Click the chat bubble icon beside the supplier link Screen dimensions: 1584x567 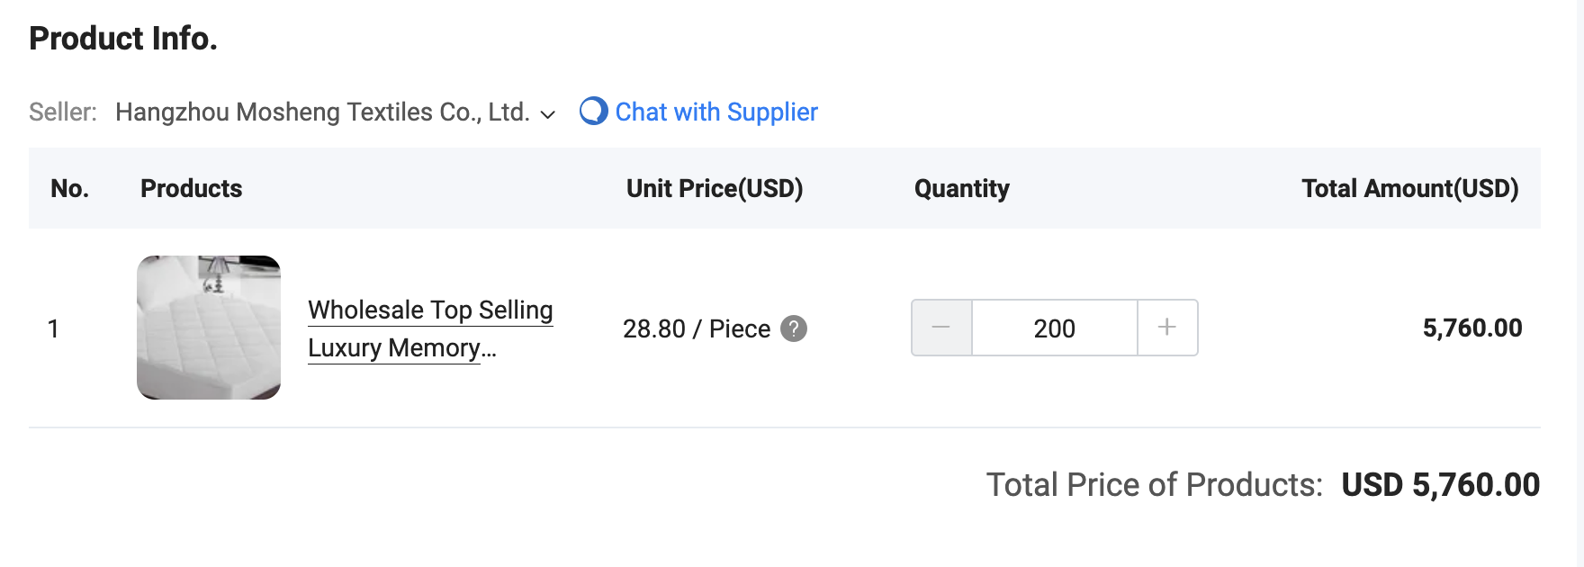click(x=593, y=111)
